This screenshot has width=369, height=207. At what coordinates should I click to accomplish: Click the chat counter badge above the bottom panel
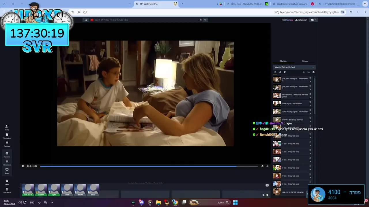pyautogui.click(x=267, y=185)
